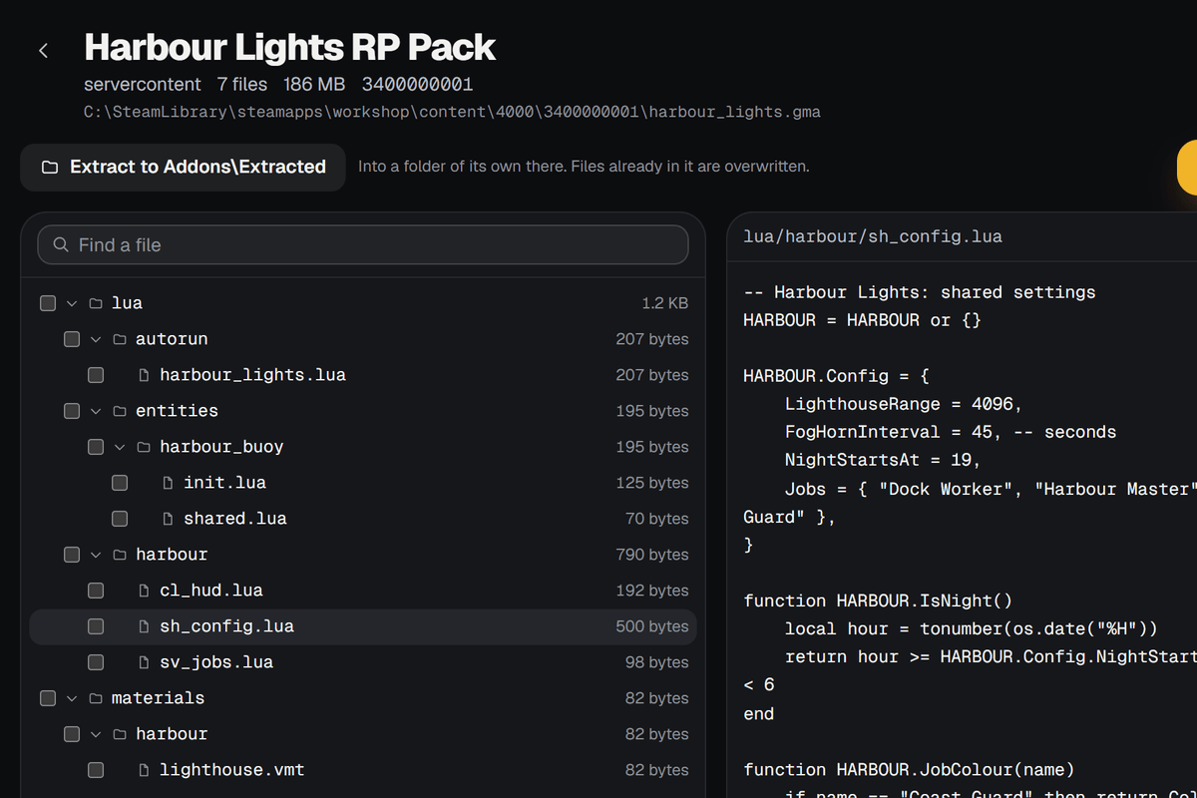The width and height of the screenshot is (1197, 798).
Task: Collapse the harbour_buoy folder
Action: (120, 447)
